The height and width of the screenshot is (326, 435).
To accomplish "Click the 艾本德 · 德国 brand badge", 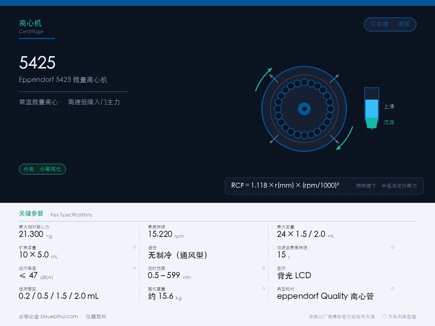I will click(x=390, y=24).
